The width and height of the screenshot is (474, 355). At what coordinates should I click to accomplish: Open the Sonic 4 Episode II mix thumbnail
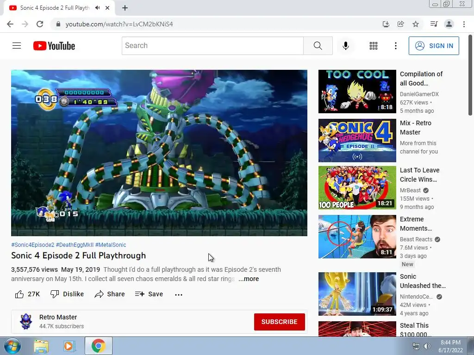[357, 141]
